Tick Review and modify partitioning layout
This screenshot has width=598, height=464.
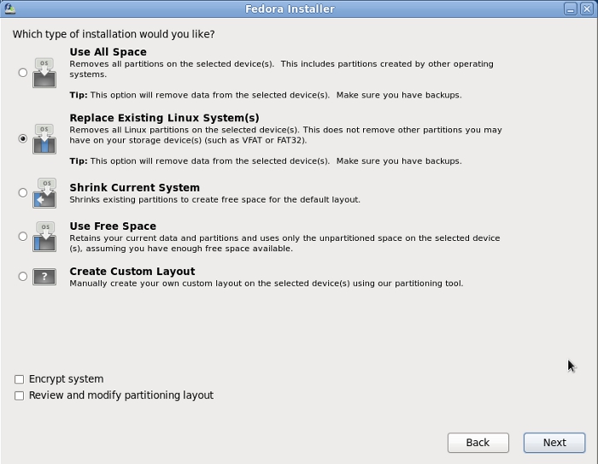[x=19, y=396]
